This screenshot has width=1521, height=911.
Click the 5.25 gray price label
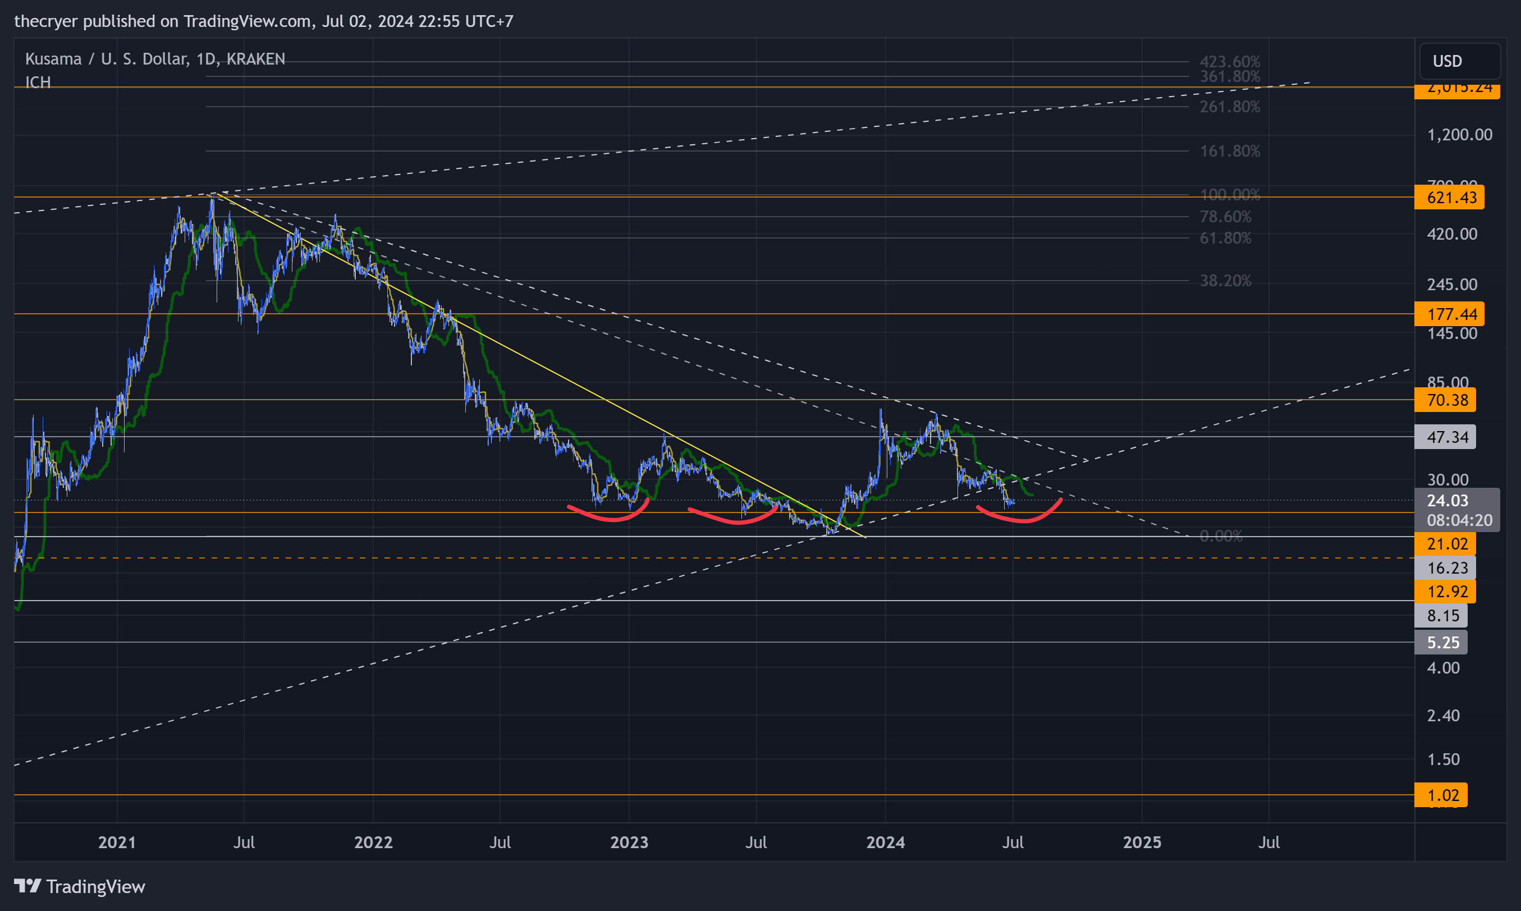1440,642
